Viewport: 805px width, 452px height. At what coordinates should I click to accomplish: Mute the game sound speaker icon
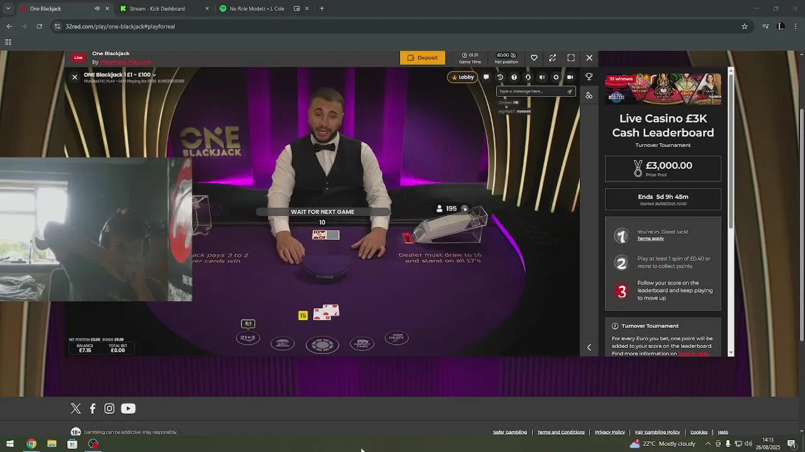coord(541,77)
